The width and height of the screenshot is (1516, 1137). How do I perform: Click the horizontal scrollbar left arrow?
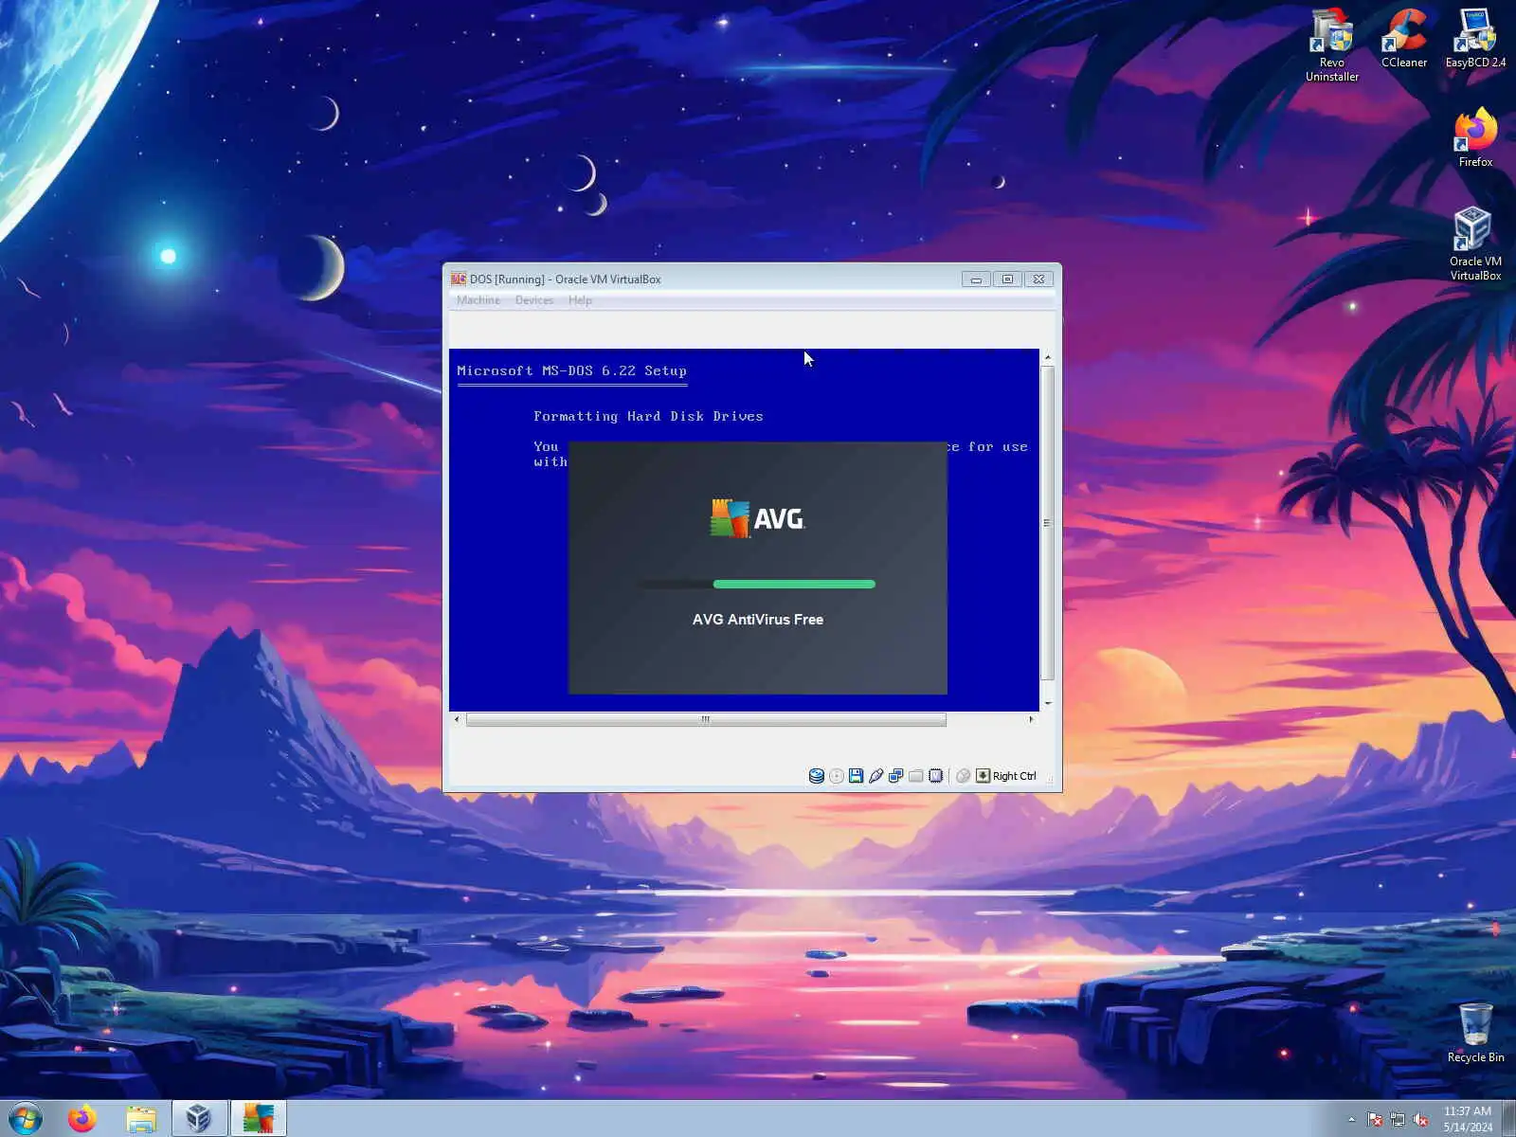[x=457, y=719]
